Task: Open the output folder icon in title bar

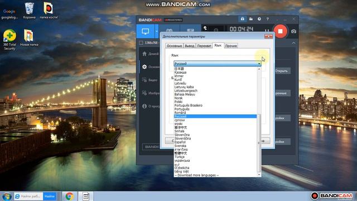Action: [x=251, y=19]
